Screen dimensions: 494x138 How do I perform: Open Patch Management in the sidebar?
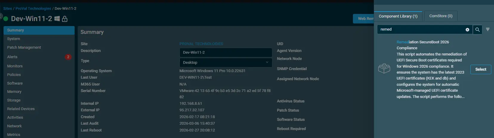tap(24, 47)
